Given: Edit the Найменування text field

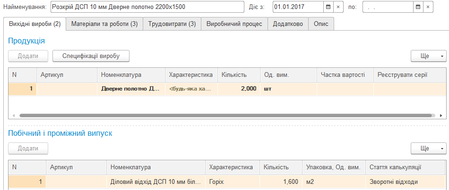Looking at the screenshot, I should [147, 7].
